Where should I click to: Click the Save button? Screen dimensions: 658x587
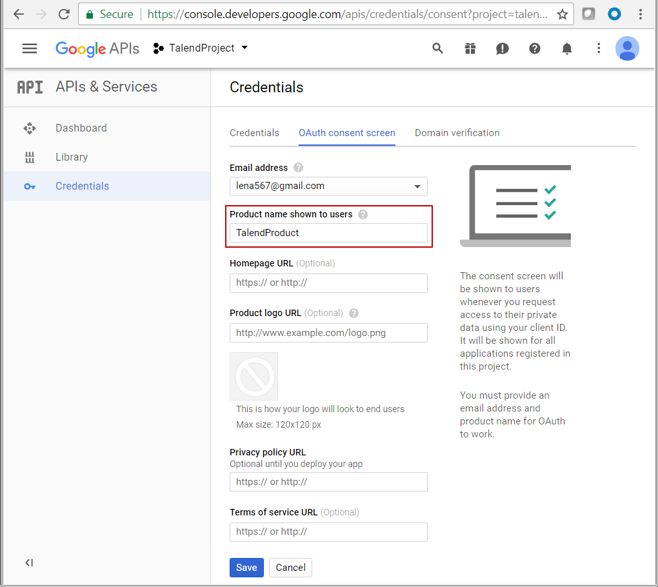pos(246,568)
